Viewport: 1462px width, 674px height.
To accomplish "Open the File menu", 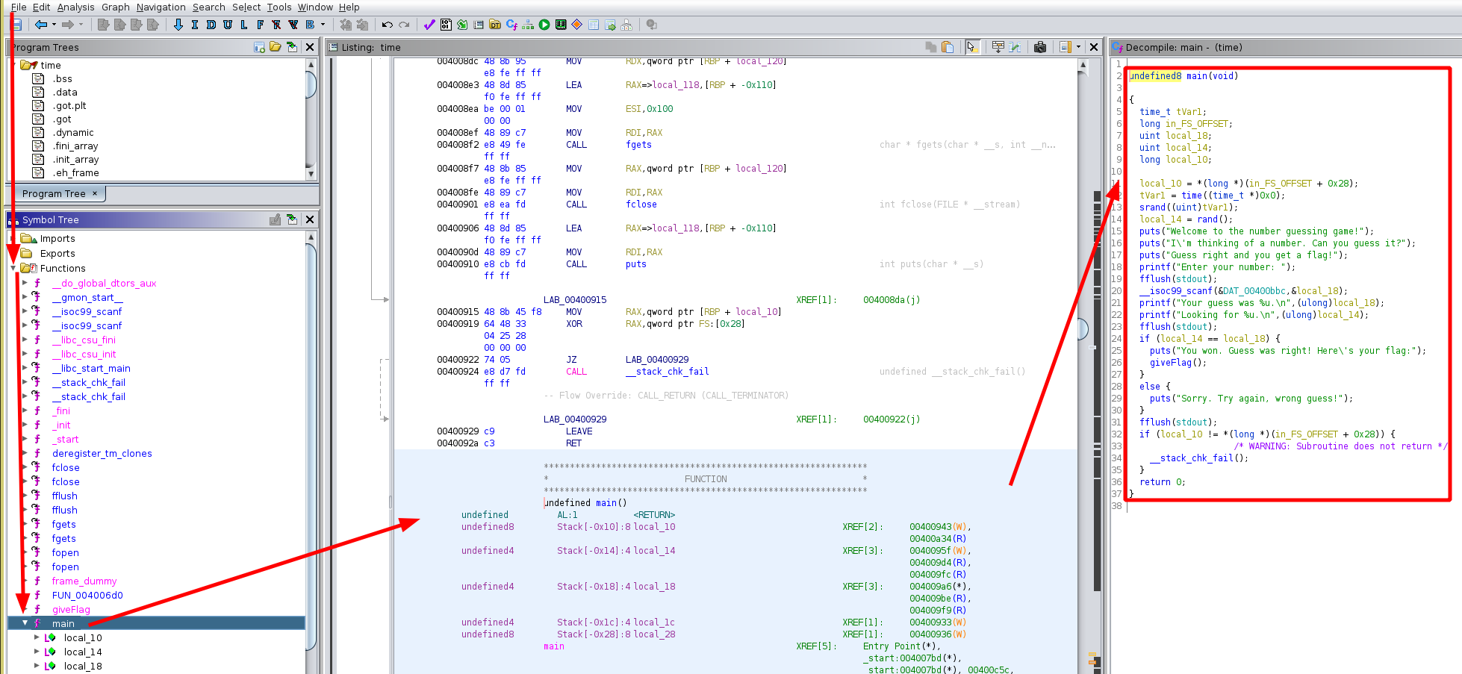I will point(19,7).
